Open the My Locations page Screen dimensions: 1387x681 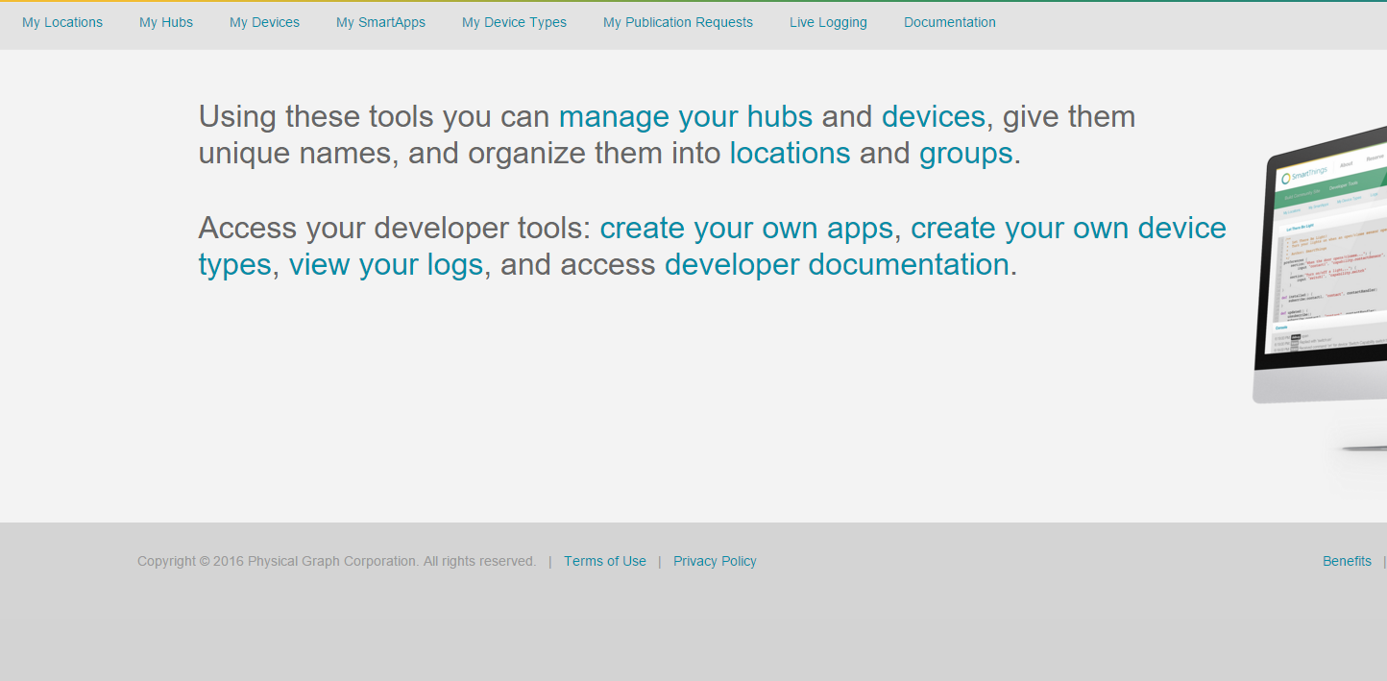(62, 22)
